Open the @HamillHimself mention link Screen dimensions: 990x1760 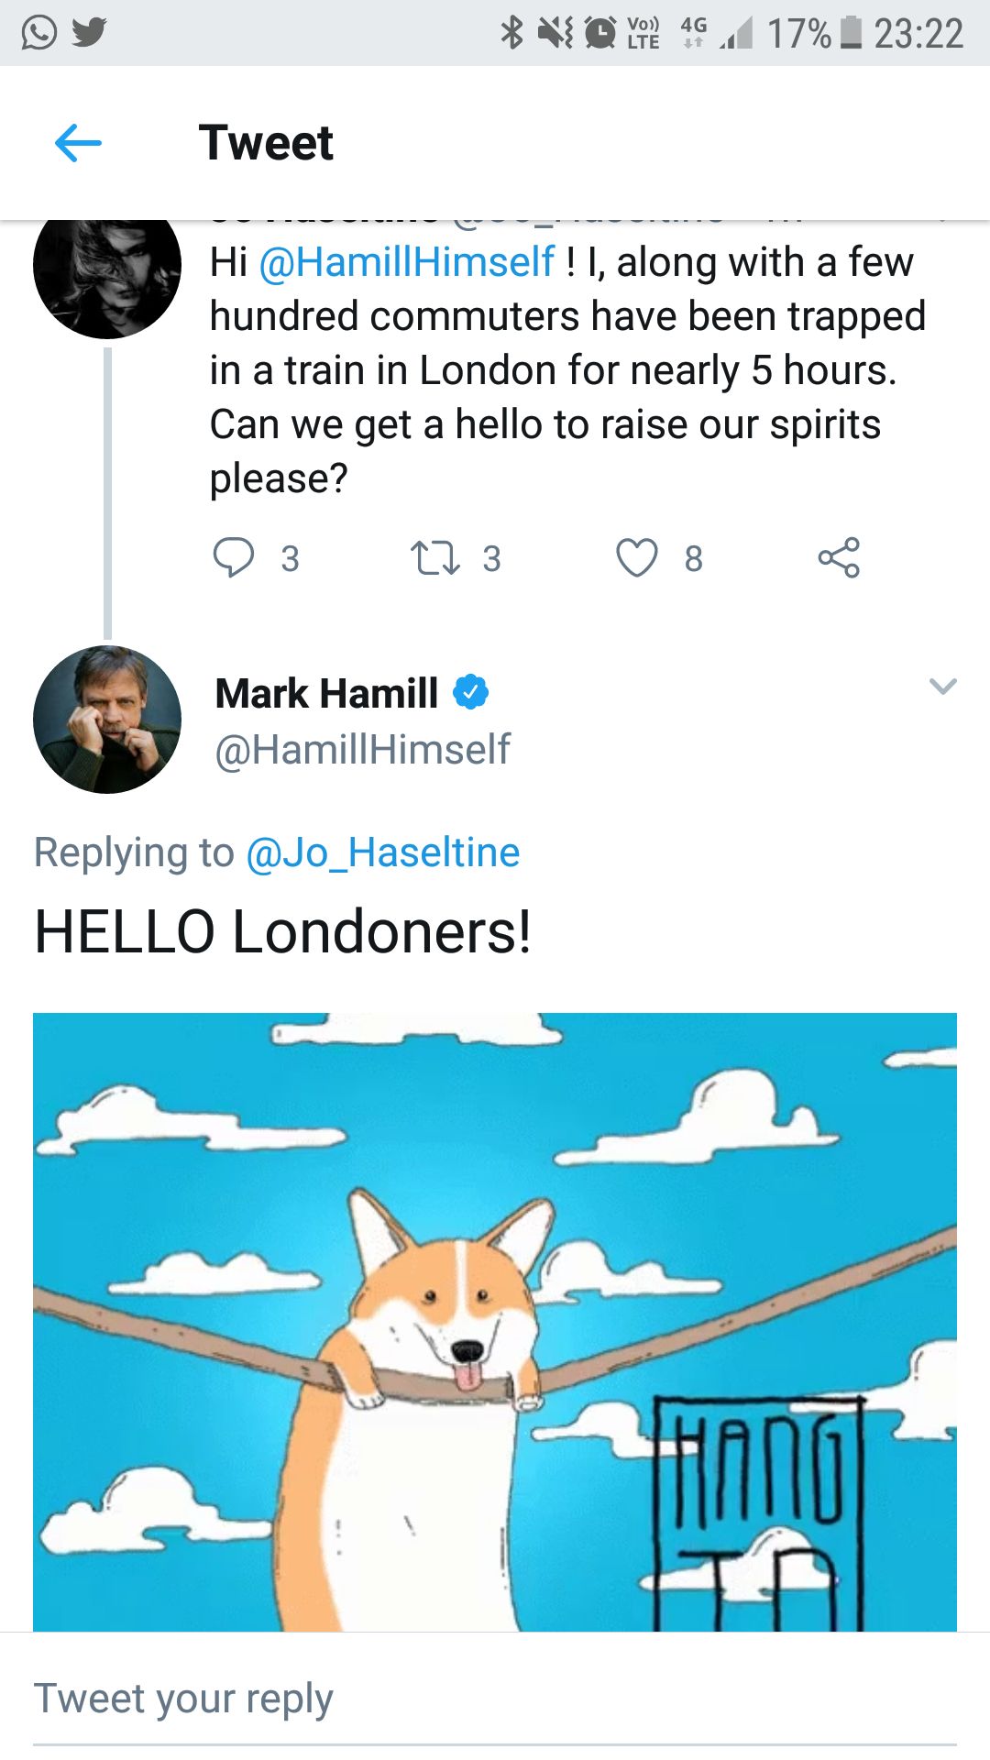pyautogui.click(x=407, y=262)
